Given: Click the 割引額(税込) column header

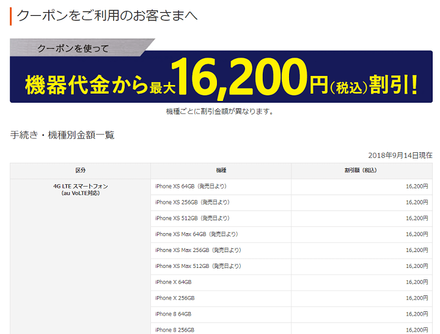Looking at the screenshot, I should pos(362,171).
